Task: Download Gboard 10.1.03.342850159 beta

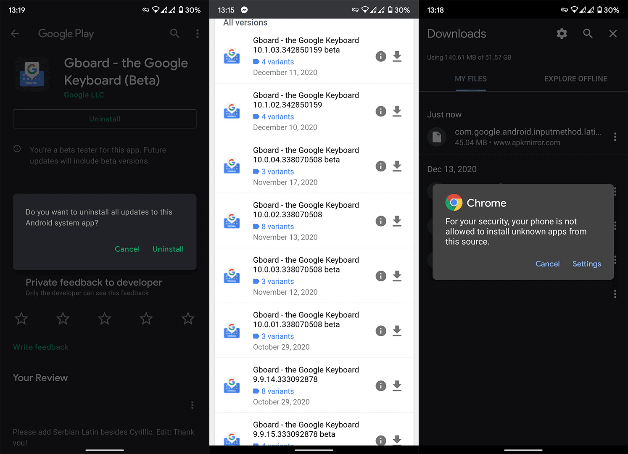Action: [397, 56]
